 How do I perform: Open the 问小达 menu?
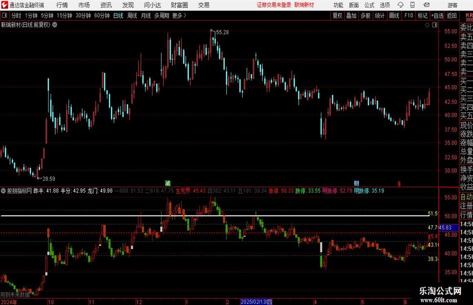[152, 5]
